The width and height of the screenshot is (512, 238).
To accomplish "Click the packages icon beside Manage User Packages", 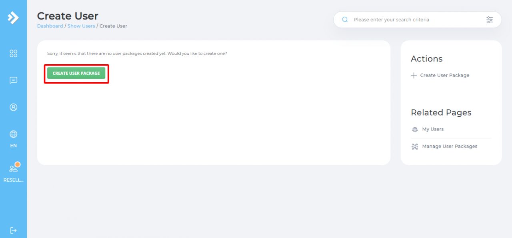I will tap(415, 147).
